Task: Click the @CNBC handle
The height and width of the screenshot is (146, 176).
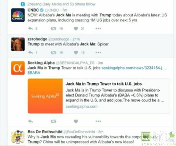Action: point(52,10)
